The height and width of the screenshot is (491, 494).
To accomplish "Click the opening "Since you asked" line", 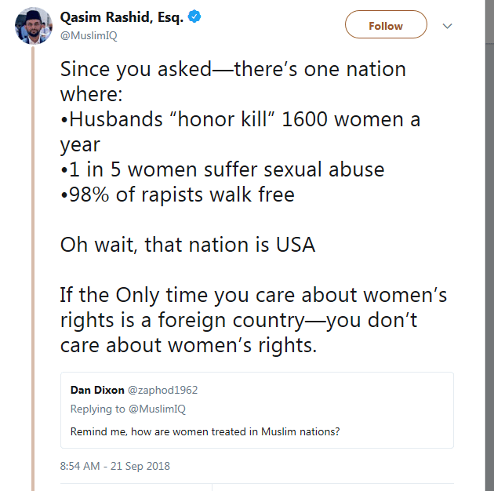I will click(232, 69).
